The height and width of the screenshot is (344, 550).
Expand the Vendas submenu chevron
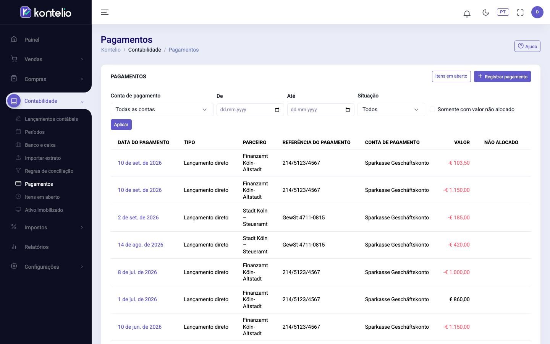82,59
